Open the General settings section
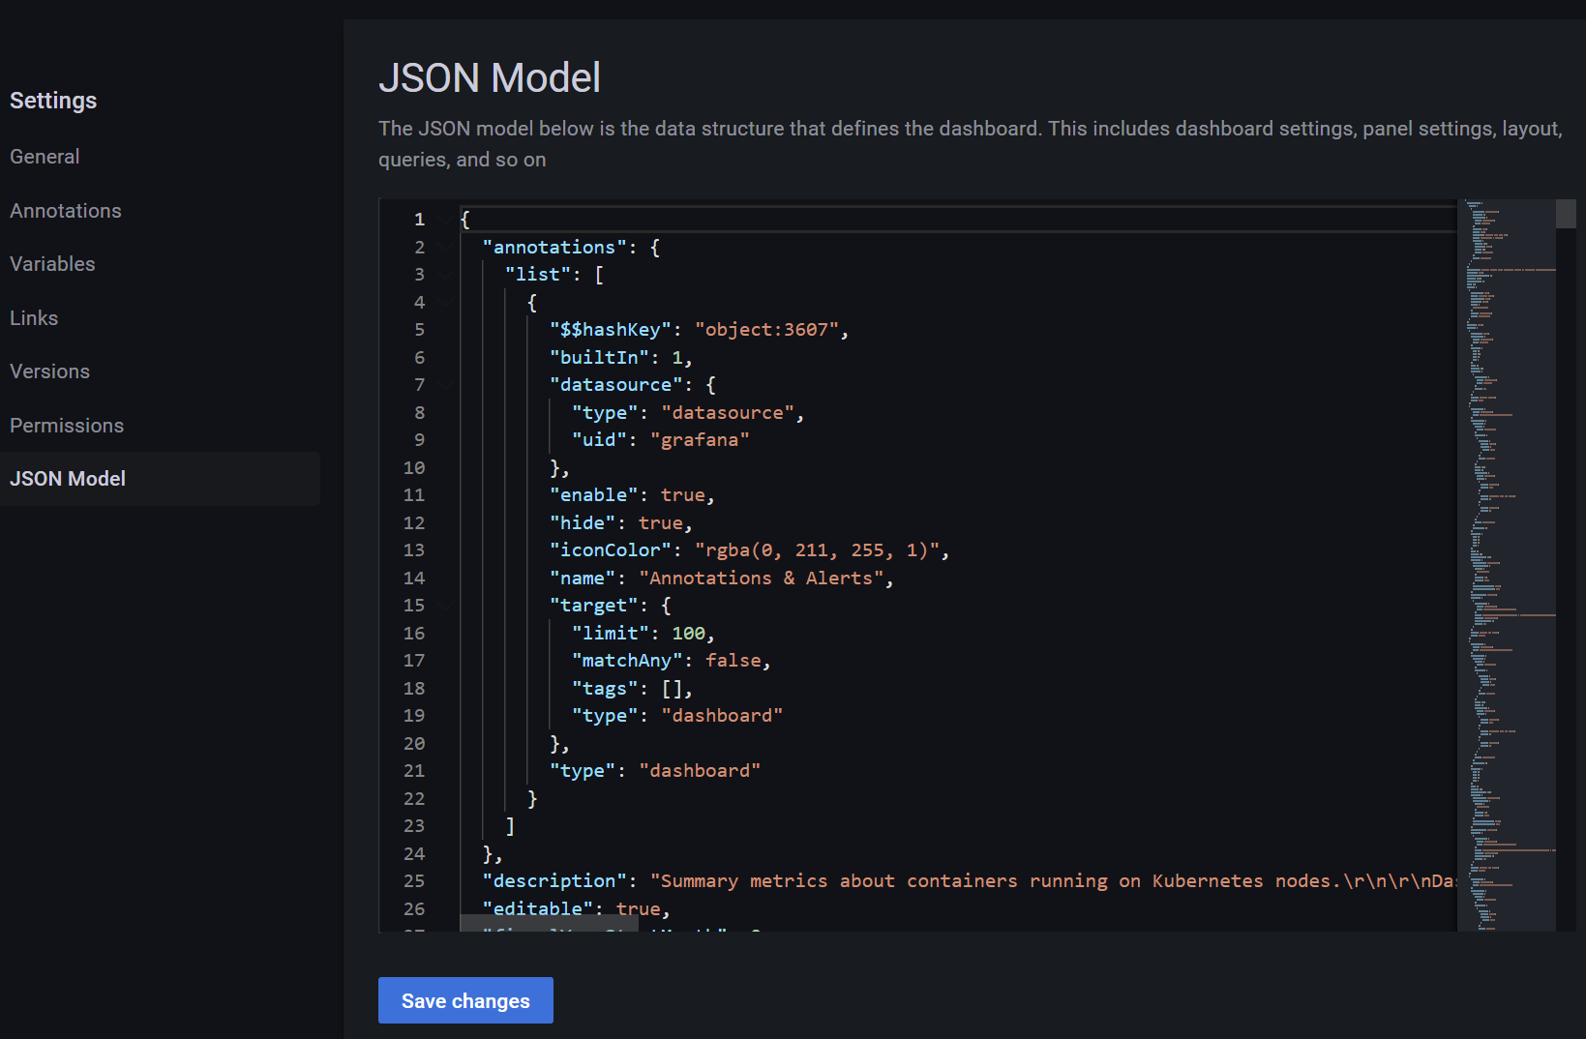The height and width of the screenshot is (1039, 1586). click(45, 157)
